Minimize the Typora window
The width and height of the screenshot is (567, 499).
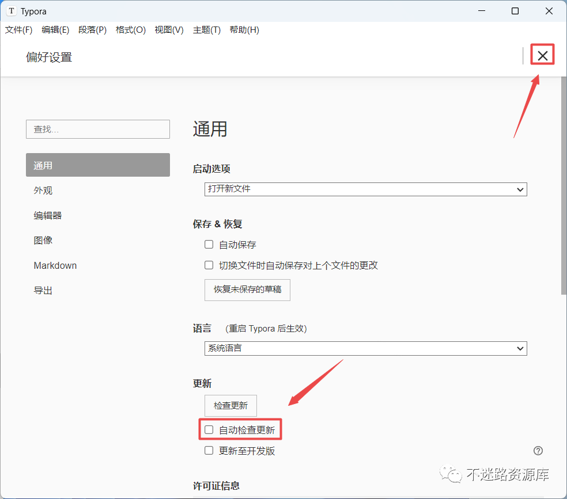482,11
